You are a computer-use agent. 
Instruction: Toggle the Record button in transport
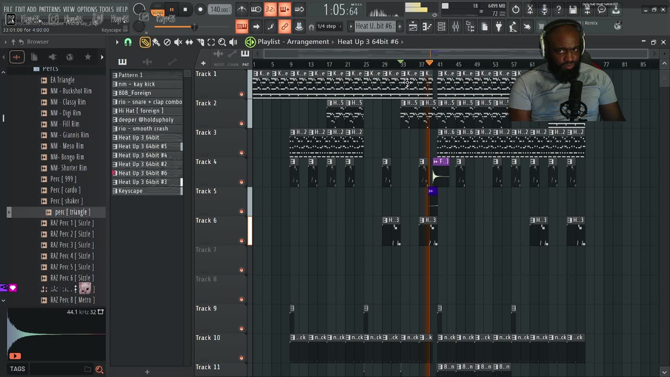click(x=200, y=9)
